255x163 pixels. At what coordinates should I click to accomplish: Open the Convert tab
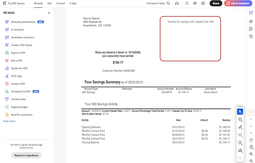61,4
